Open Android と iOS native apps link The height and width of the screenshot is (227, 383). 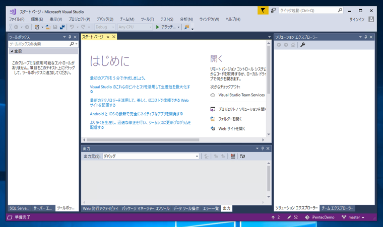point(136,114)
